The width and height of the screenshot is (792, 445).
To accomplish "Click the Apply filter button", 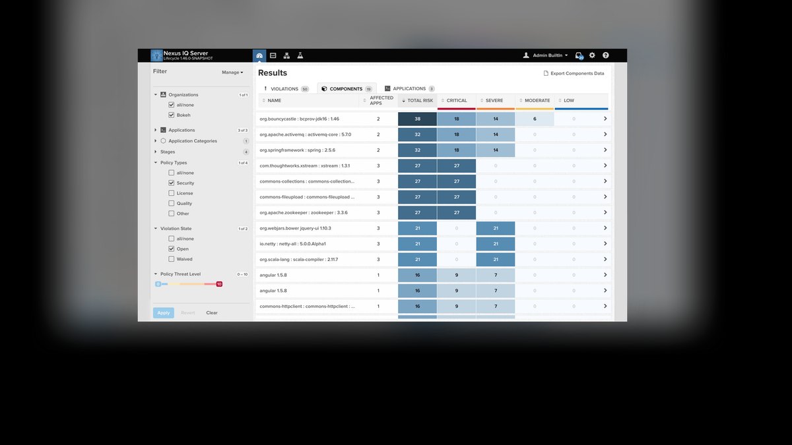I will (164, 312).
